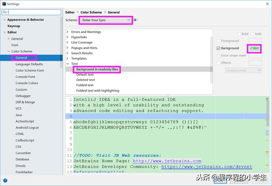272x186 pixels.
Task: Tick the Effects checkbox
Action: pos(218,63)
